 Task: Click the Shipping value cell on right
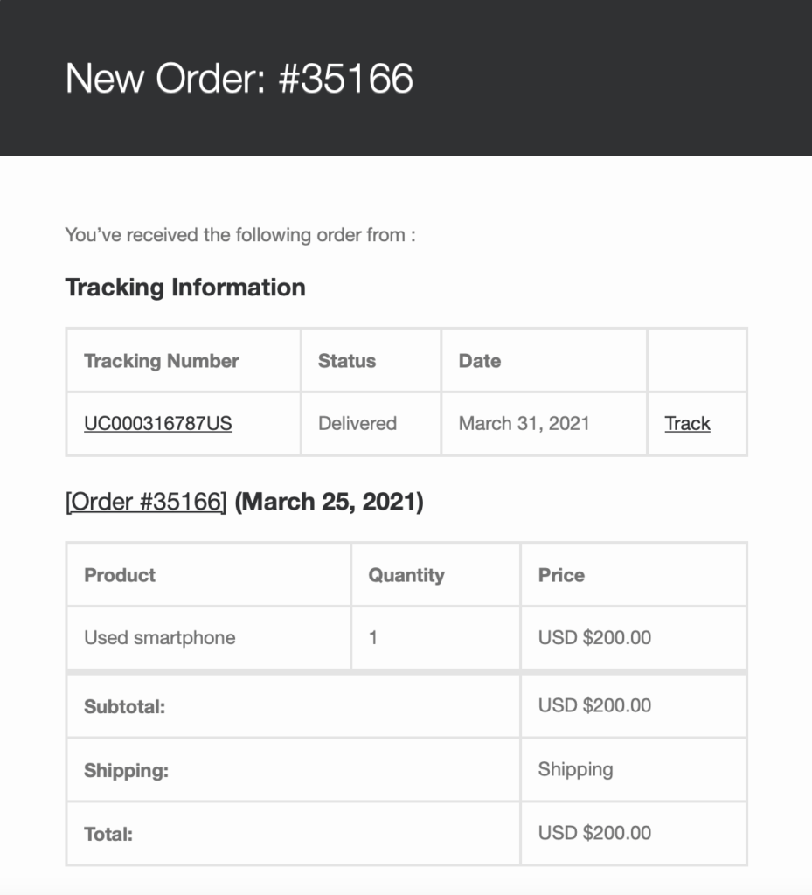(634, 769)
